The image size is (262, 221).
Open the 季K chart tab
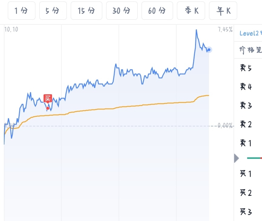pyautogui.click(x=192, y=11)
